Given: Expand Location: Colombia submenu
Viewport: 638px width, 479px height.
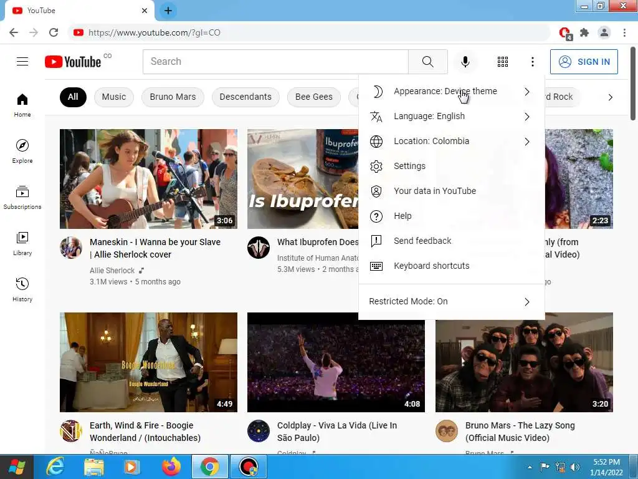Looking at the screenshot, I should tap(451, 142).
